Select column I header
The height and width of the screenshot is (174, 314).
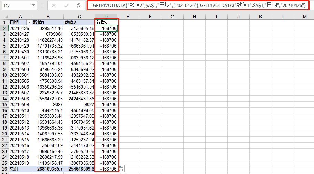[216, 17]
